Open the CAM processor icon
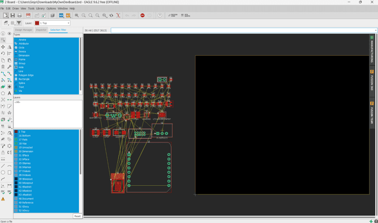Viewport: 378px width, 223px height. point(28,15)
